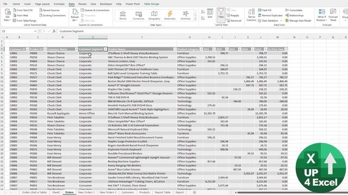Select the Activities data type
This screenshot has width=348, height=195.
tap(185, 16)
